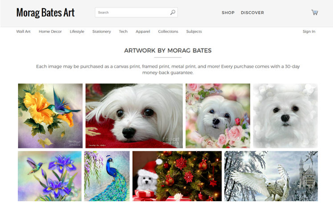
Task: Open the hummingbird with yellow hibiscus artwork
Action: click(50, 115)
